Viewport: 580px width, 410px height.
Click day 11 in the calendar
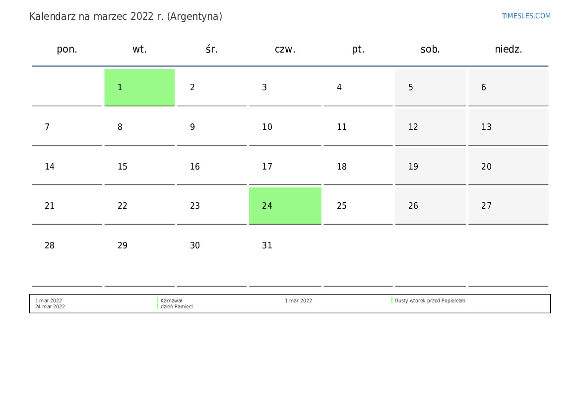click(358, 127)
